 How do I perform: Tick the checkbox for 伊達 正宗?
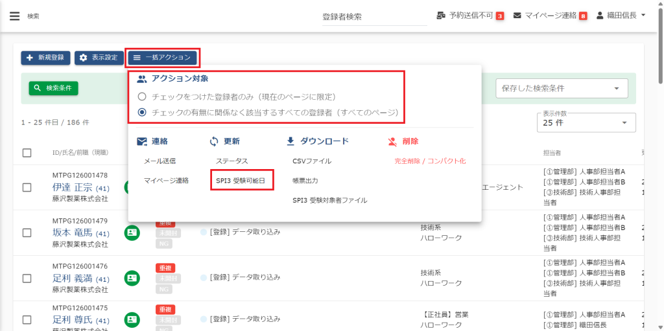click(x=27, y=187)
